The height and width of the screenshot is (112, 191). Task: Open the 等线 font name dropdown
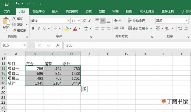pyautogui.click(x=69, y=21)
